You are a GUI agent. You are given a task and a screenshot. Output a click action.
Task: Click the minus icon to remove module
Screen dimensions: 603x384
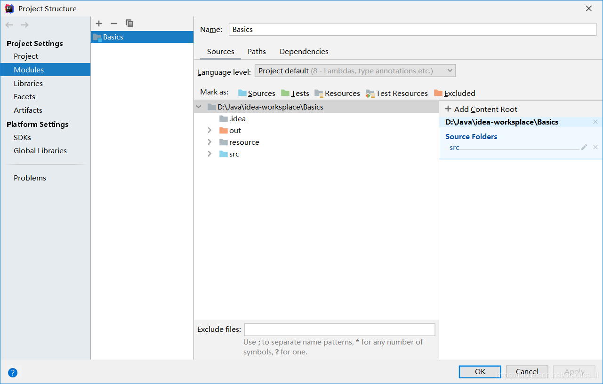coord(114,24)
